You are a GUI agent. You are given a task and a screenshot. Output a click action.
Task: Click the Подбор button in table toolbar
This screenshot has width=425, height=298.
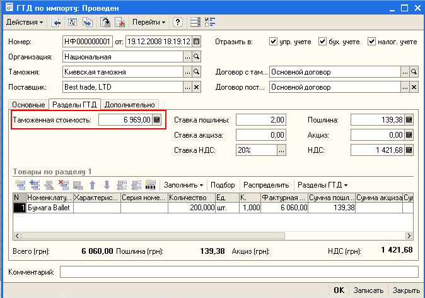tap(223, 185)
